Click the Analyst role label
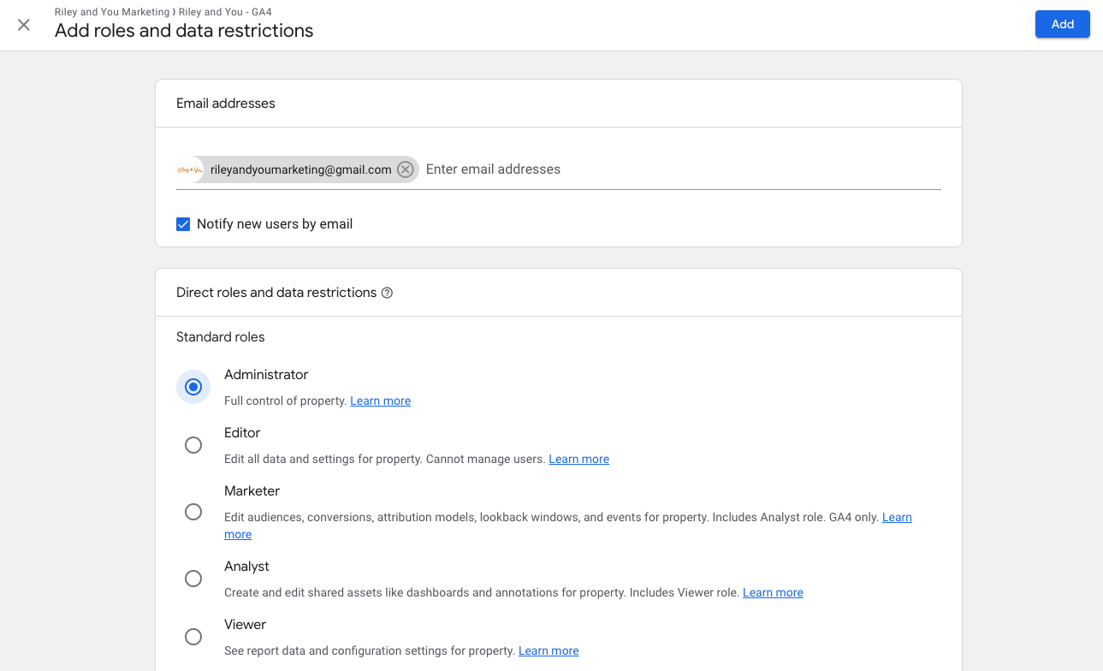Screen dimensions: 1103x671 coord(246,567)
